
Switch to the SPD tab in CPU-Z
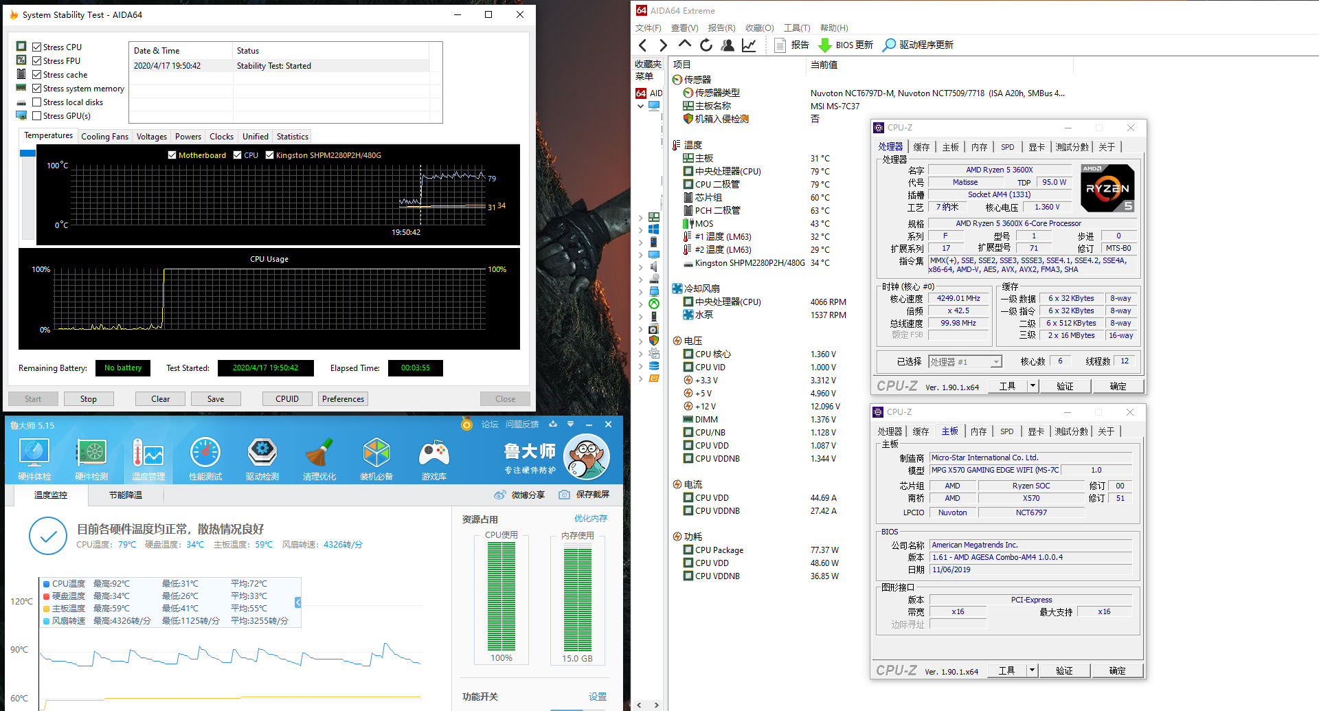tap(1007, 146)
